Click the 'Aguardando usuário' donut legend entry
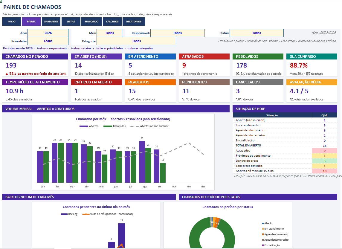 (275, 234)
